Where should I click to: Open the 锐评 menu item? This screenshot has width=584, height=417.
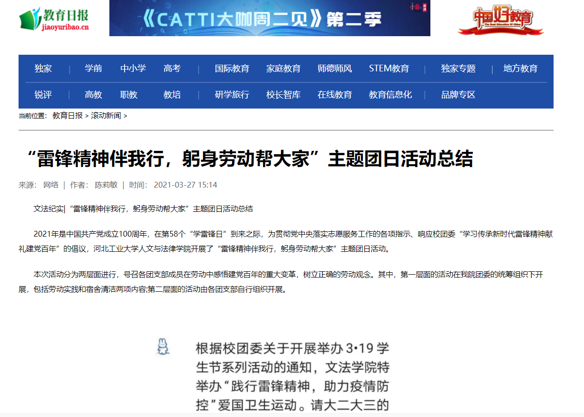pos(43,95)
